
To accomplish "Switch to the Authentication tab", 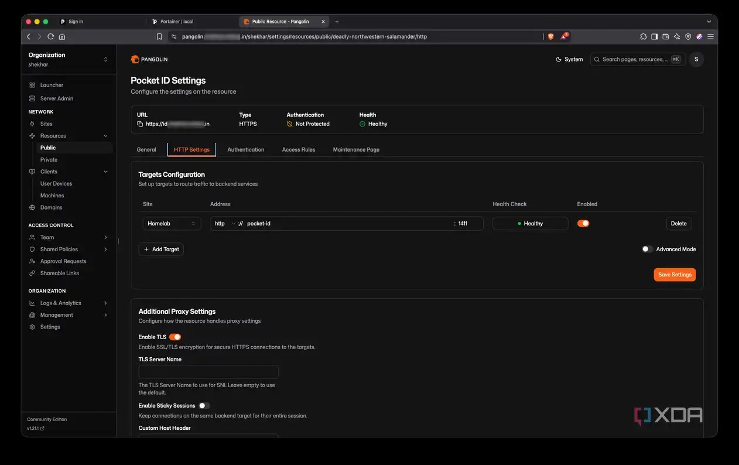I will tap(246, 149).
